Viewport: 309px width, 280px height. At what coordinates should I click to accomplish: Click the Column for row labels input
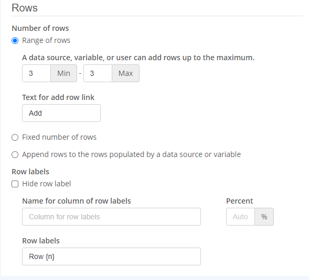[111, 217]
